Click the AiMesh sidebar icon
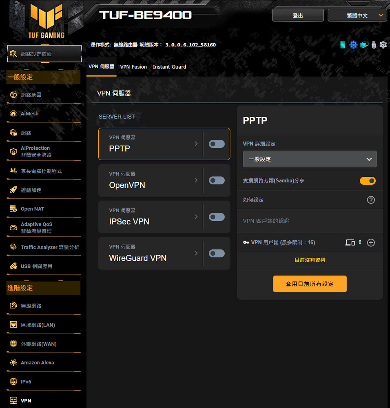Viewport: 390px width, 408px height. pyautogui.click(x=13, y=114)
